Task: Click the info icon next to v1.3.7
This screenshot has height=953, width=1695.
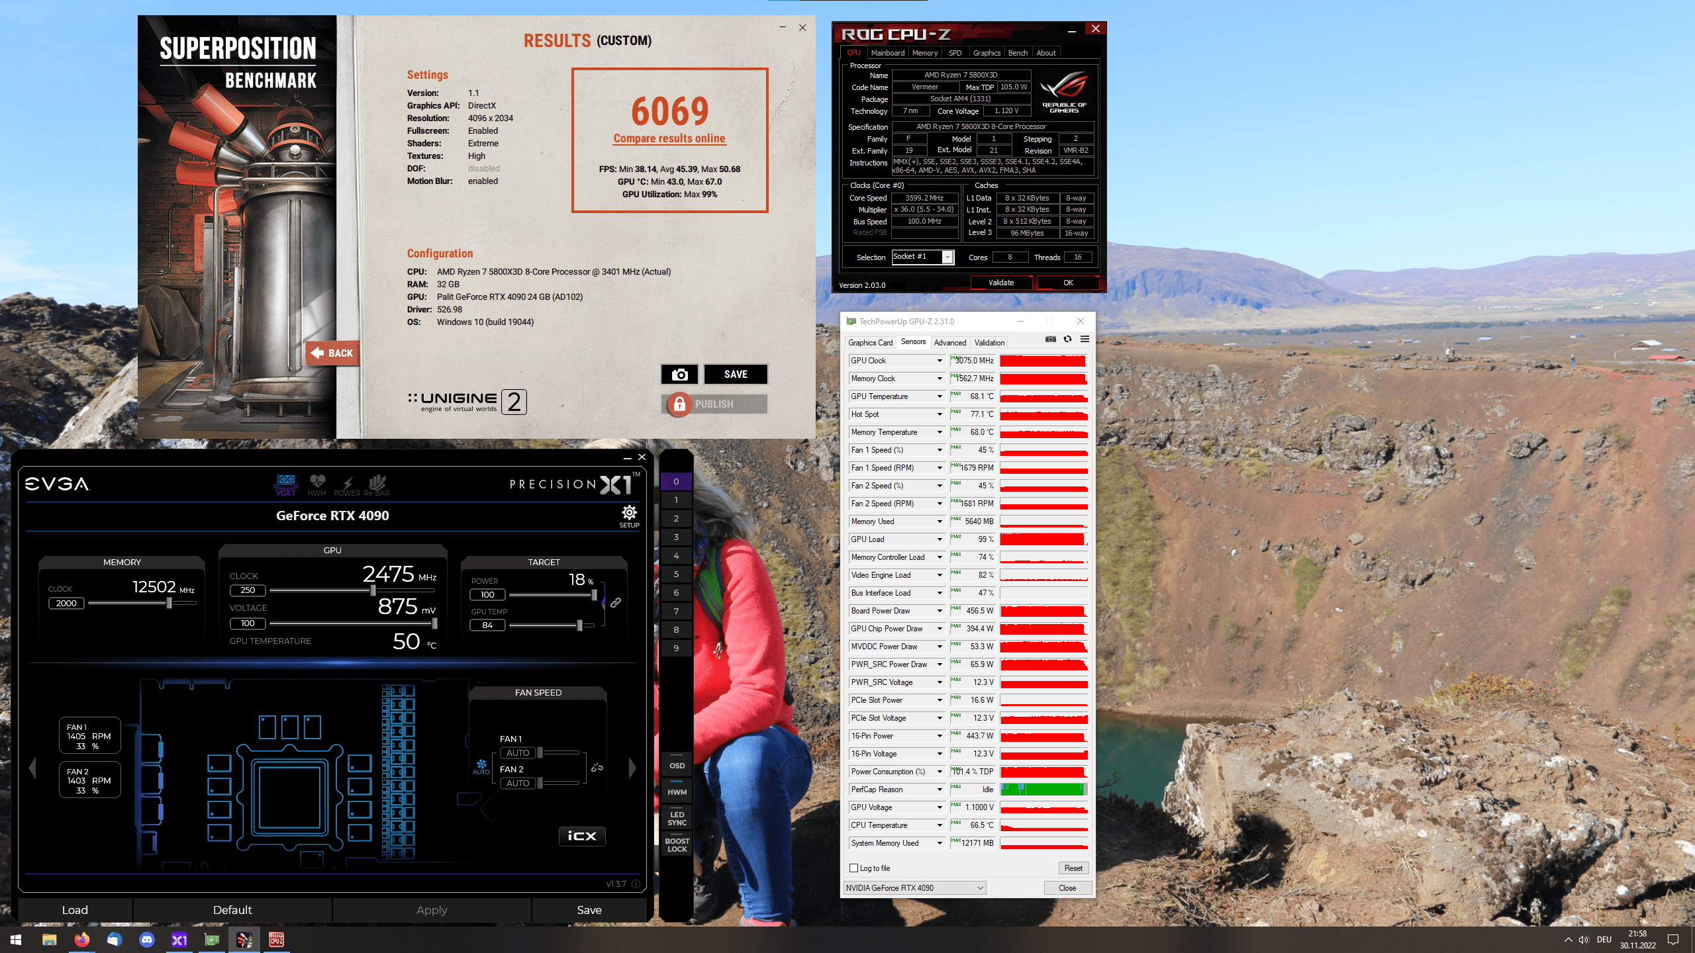Action: tap(636, 884)
